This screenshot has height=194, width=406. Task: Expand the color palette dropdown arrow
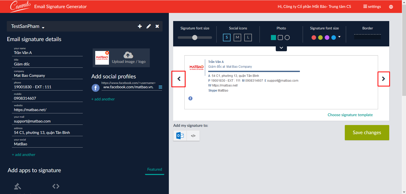click(339, 37)
